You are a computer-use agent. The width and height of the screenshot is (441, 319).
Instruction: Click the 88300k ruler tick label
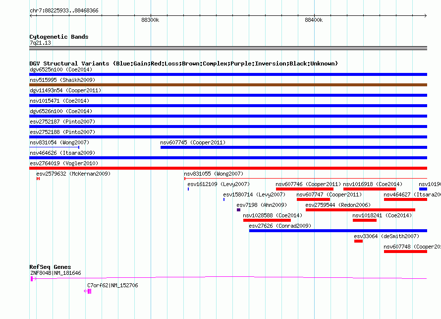coord(150,20)
